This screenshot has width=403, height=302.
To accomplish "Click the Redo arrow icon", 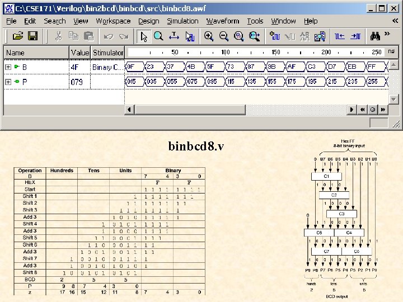I will tap(124, 36).
